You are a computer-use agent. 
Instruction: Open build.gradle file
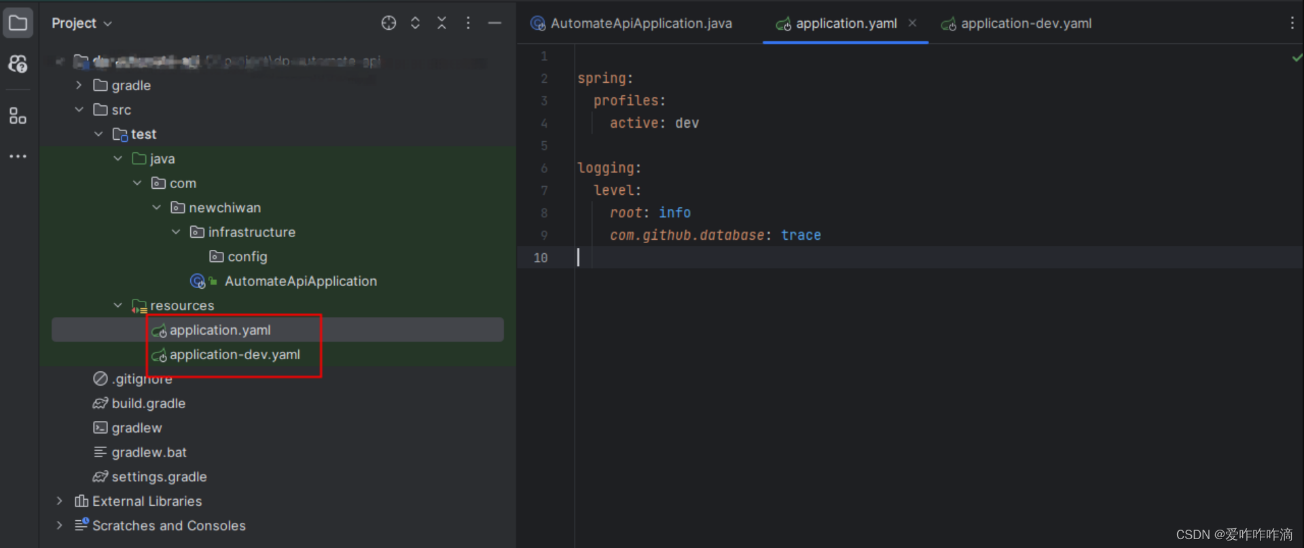tap(139, 403)
